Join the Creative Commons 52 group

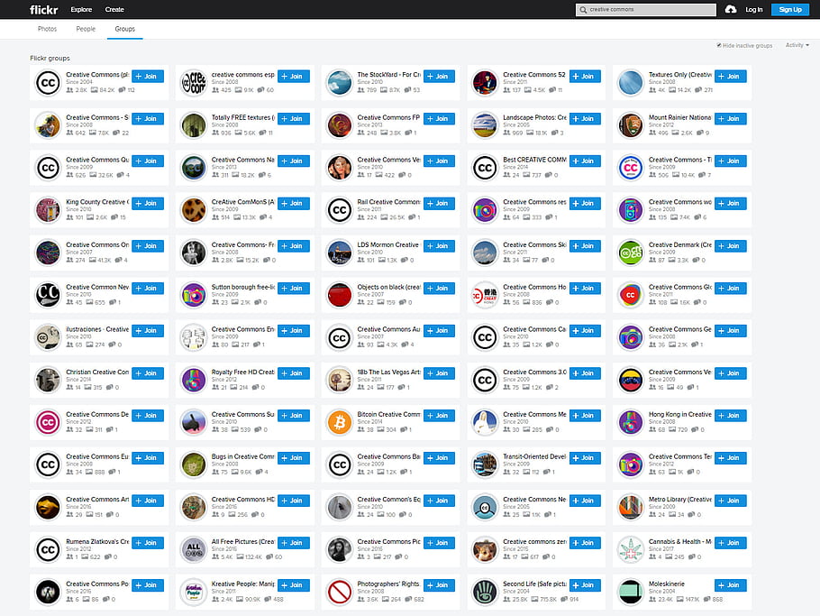[x=585, y=77]
